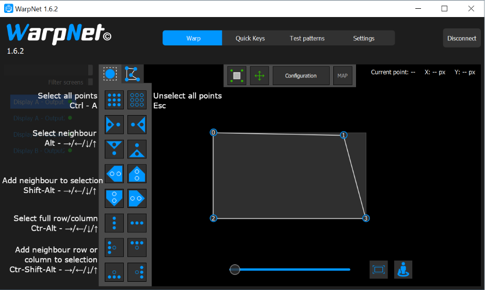The width and height of the screenshot is (485, 290).
Task: Select warp corner point 2
Action: pos(213,218)
